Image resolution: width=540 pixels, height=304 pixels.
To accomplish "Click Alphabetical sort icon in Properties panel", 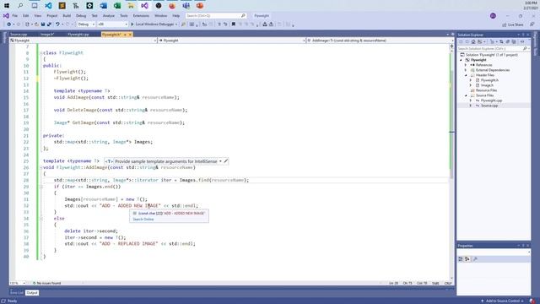I will (x=467, y=259).
